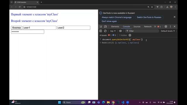Screen dimensions: 187x105
Task: Click the first p.myClass node in result
Action: (x=121, y=43)
